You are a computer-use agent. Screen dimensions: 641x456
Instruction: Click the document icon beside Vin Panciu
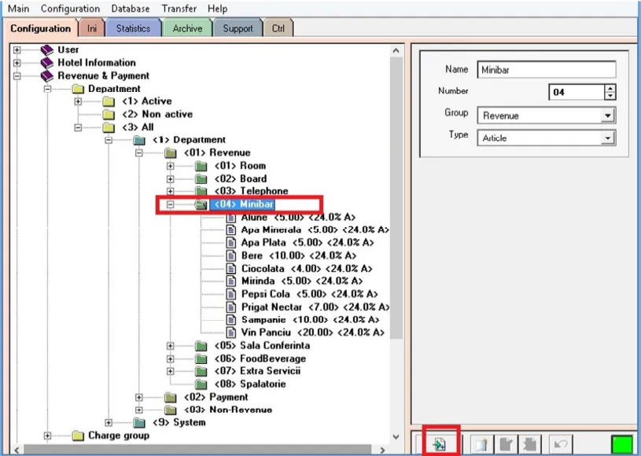click(231, 333)
